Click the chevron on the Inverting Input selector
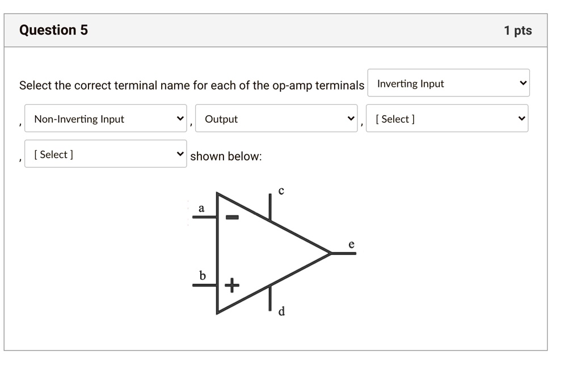The width and height of the screenshot is (581, 376). pyautogui.click(x=523, y=83)
